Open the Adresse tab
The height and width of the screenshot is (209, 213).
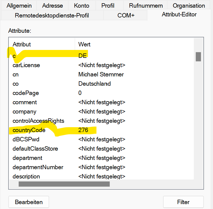tap(52, 5)
